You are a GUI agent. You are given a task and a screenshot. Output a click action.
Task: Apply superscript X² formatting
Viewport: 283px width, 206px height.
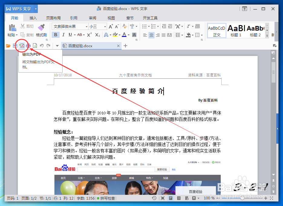(89, 35)
